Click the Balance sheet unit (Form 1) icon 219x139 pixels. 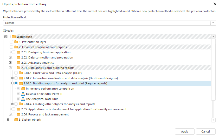pyautogui.click(x=23, y=94)
